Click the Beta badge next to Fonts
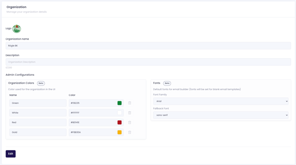The height and width of the screenshot is (165, 296). (x=167, y=83)
